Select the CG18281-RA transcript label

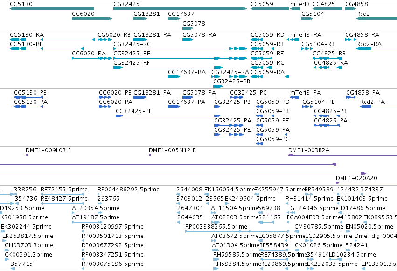153,34
